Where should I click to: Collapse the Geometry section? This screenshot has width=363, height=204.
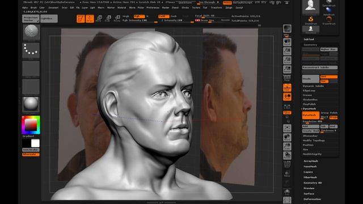pyautogui.click(x=310, y=45)
